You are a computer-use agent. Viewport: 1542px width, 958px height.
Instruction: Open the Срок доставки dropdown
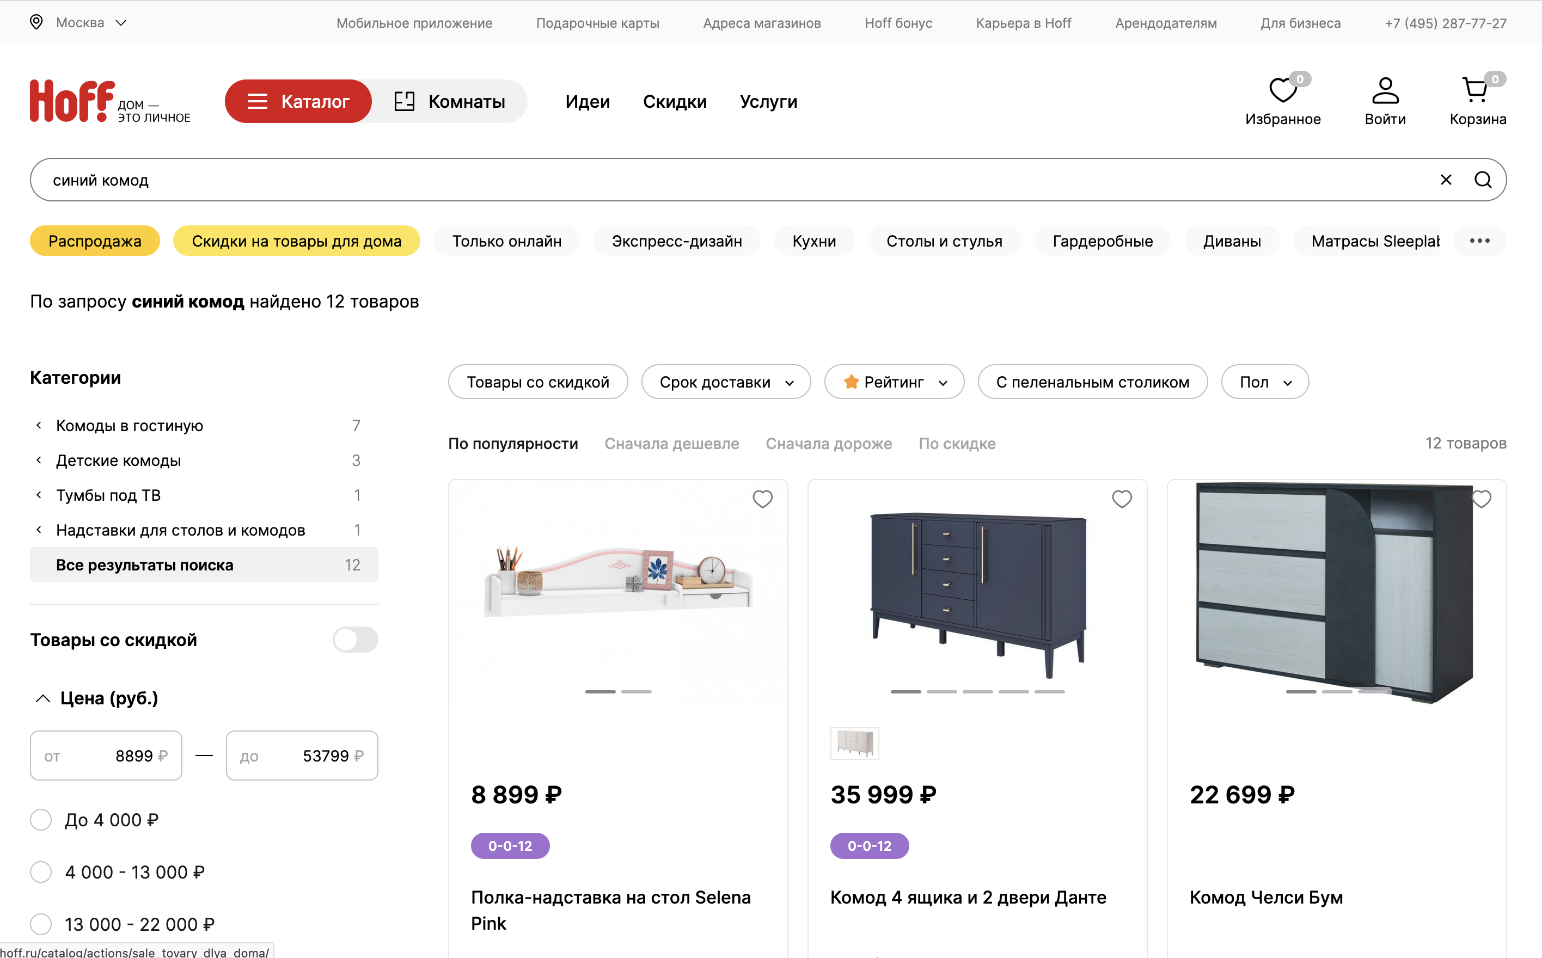(x=725, y=382)
